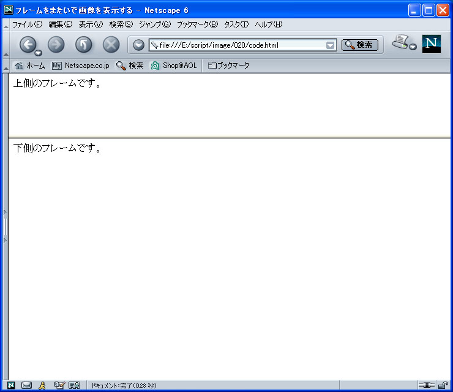Click the Navigator icon in the status bar
This screenshot has height=392, width=453.
pos(11,385)
